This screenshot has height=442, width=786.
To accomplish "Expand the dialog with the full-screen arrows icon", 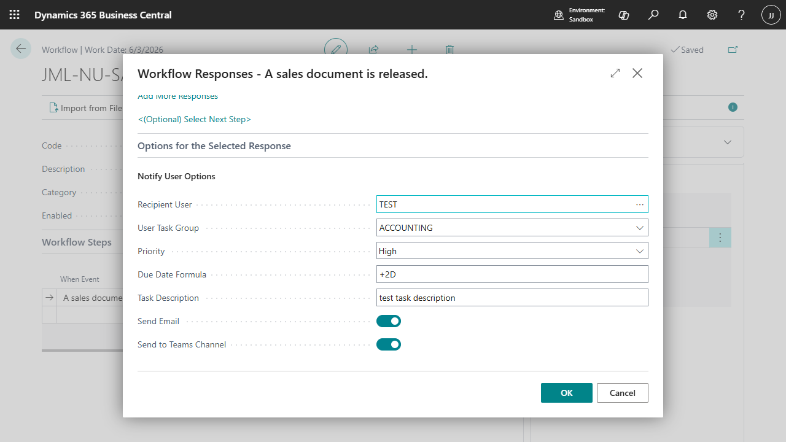I will 615,73.
